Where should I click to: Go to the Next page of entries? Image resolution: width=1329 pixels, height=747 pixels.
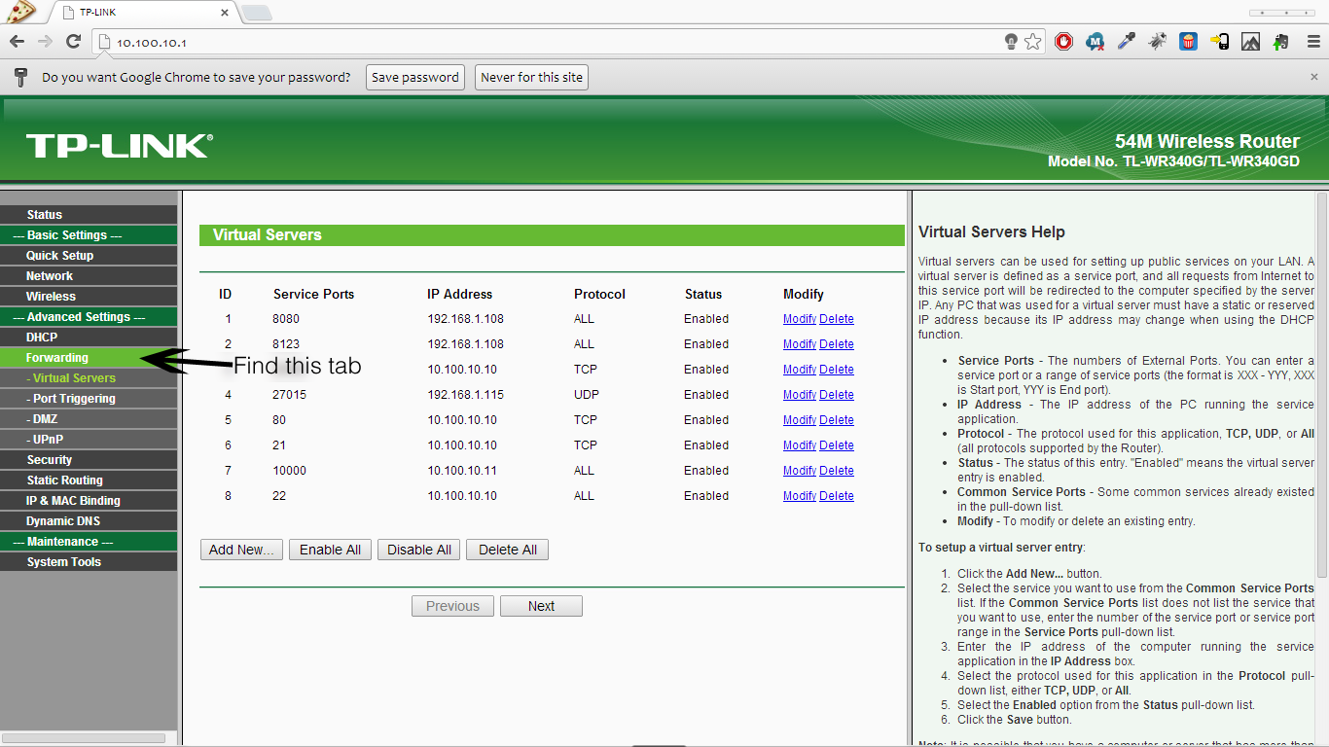pyautogui.click(x=541, y=606)
